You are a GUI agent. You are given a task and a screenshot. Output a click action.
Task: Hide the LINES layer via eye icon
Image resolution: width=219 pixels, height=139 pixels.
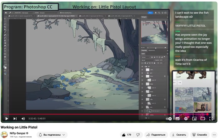point(142,70)
